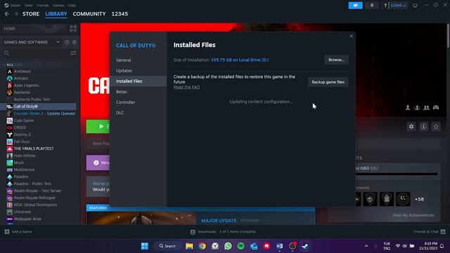Open File Explorer from the taskbar

tap(189, 246)
